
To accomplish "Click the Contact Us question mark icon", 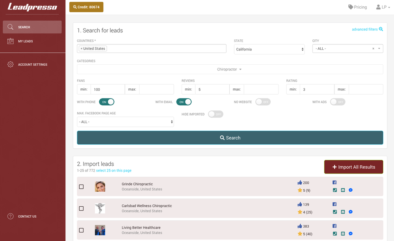I will coord(10,216).
